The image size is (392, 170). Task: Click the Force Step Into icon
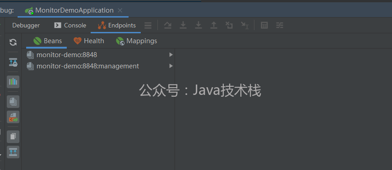click(198, 25)
